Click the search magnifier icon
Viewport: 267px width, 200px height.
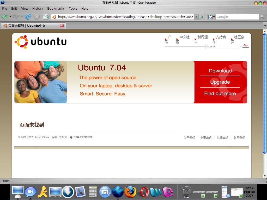262,17
